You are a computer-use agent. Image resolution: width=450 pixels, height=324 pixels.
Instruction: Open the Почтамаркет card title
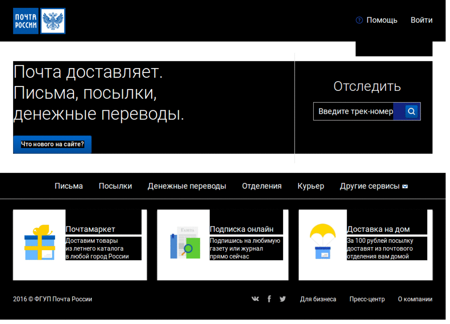tap(90, 229)
